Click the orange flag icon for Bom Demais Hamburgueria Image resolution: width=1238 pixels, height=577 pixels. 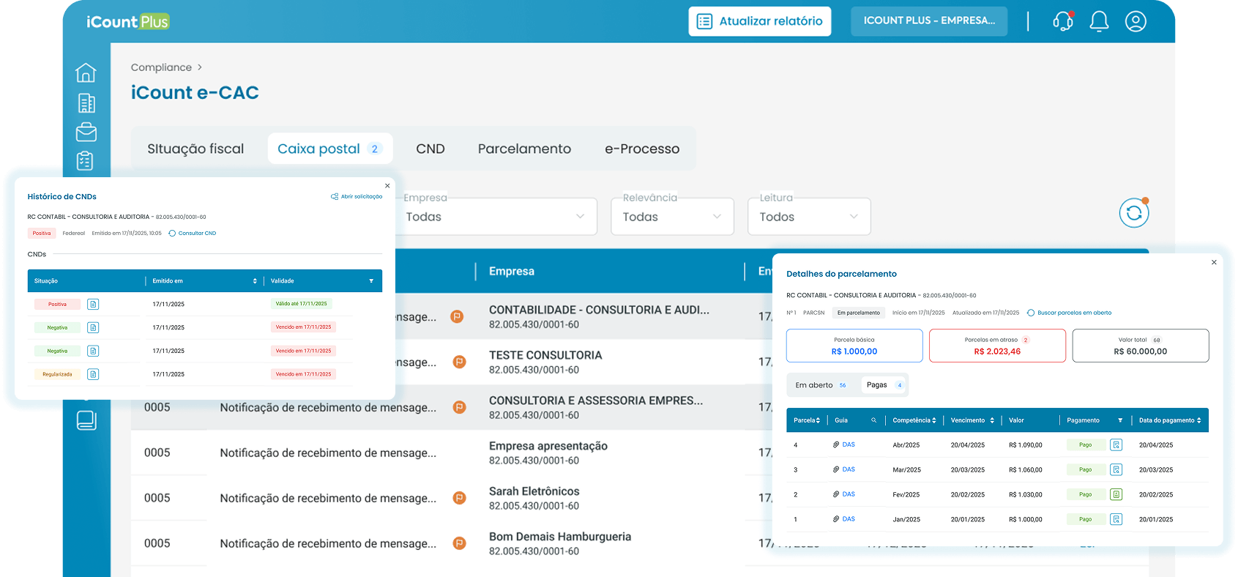[x=459, y=543]
